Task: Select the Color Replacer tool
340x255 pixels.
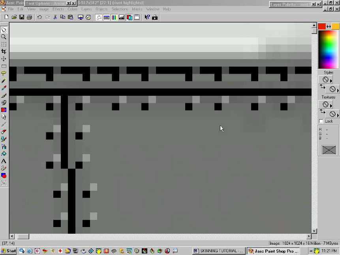Action: 4,110
